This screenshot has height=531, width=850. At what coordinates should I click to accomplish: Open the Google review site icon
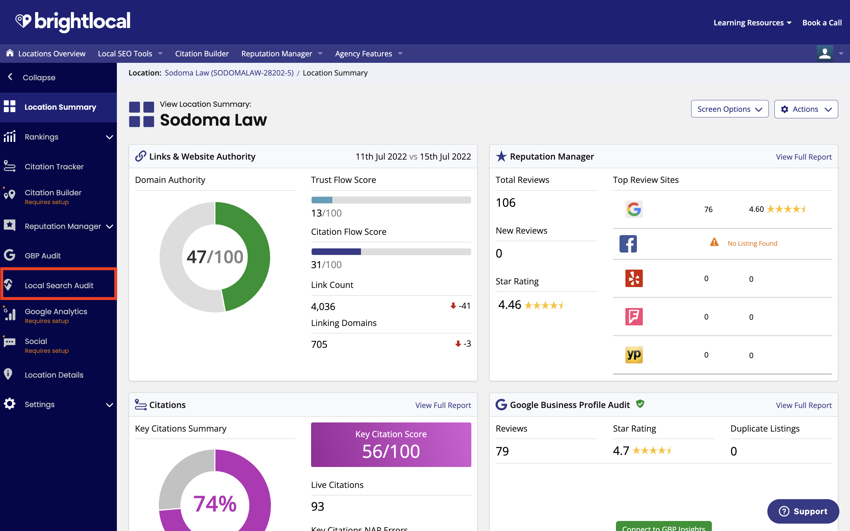(x=634, y=209)
